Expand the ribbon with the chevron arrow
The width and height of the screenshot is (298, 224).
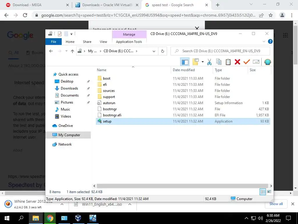[x=264, y=41]
